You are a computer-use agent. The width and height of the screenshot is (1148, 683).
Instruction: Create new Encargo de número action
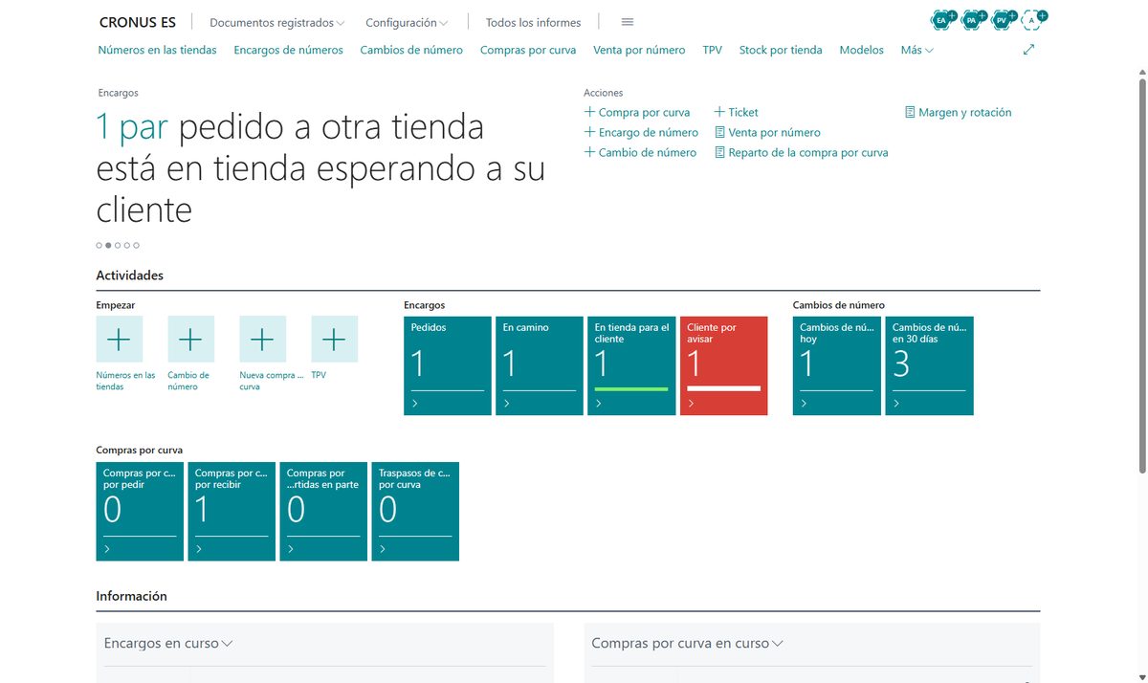pyautogui.click(x=641, y=132)
